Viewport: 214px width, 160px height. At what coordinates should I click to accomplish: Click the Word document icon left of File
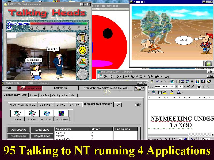point(101,76)
